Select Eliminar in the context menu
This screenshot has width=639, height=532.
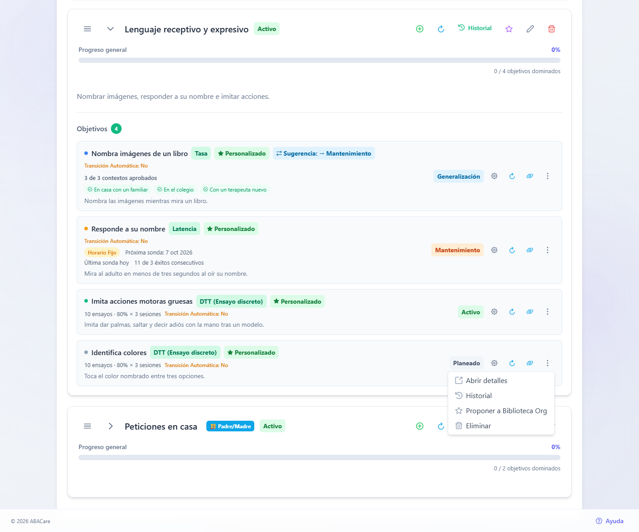click(x=501, y=426)
